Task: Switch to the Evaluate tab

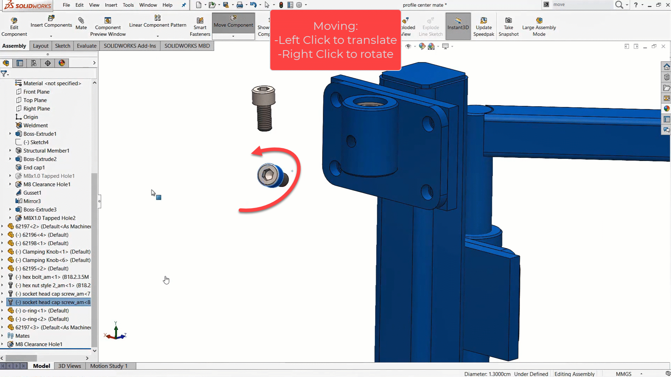Action: tap(87, 46)
